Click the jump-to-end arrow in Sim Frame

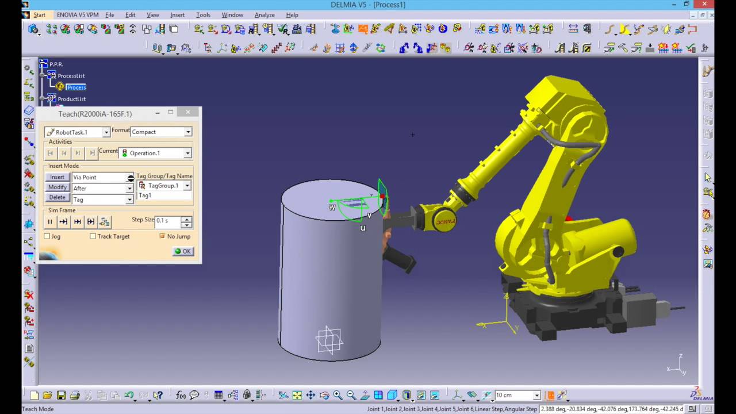pos(78,221)
